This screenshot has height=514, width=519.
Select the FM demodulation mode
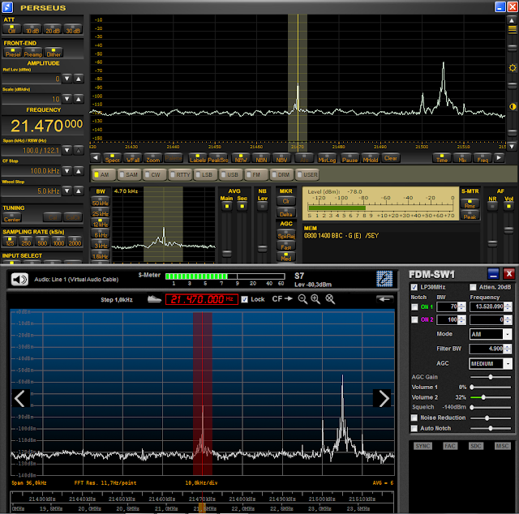click(x=255, y=174)
